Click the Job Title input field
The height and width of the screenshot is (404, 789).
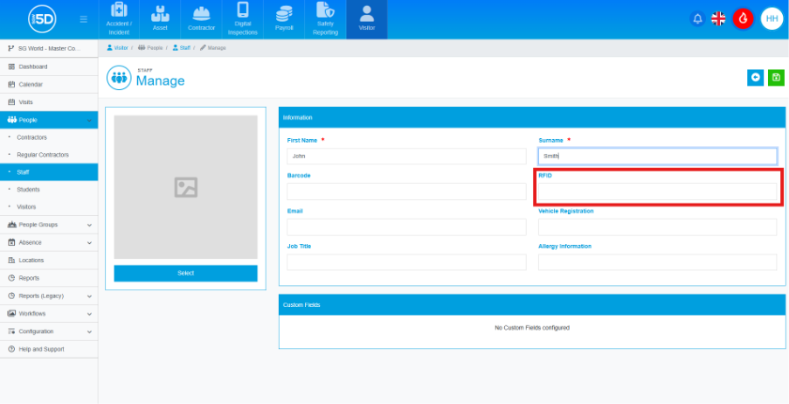[406, 262]
